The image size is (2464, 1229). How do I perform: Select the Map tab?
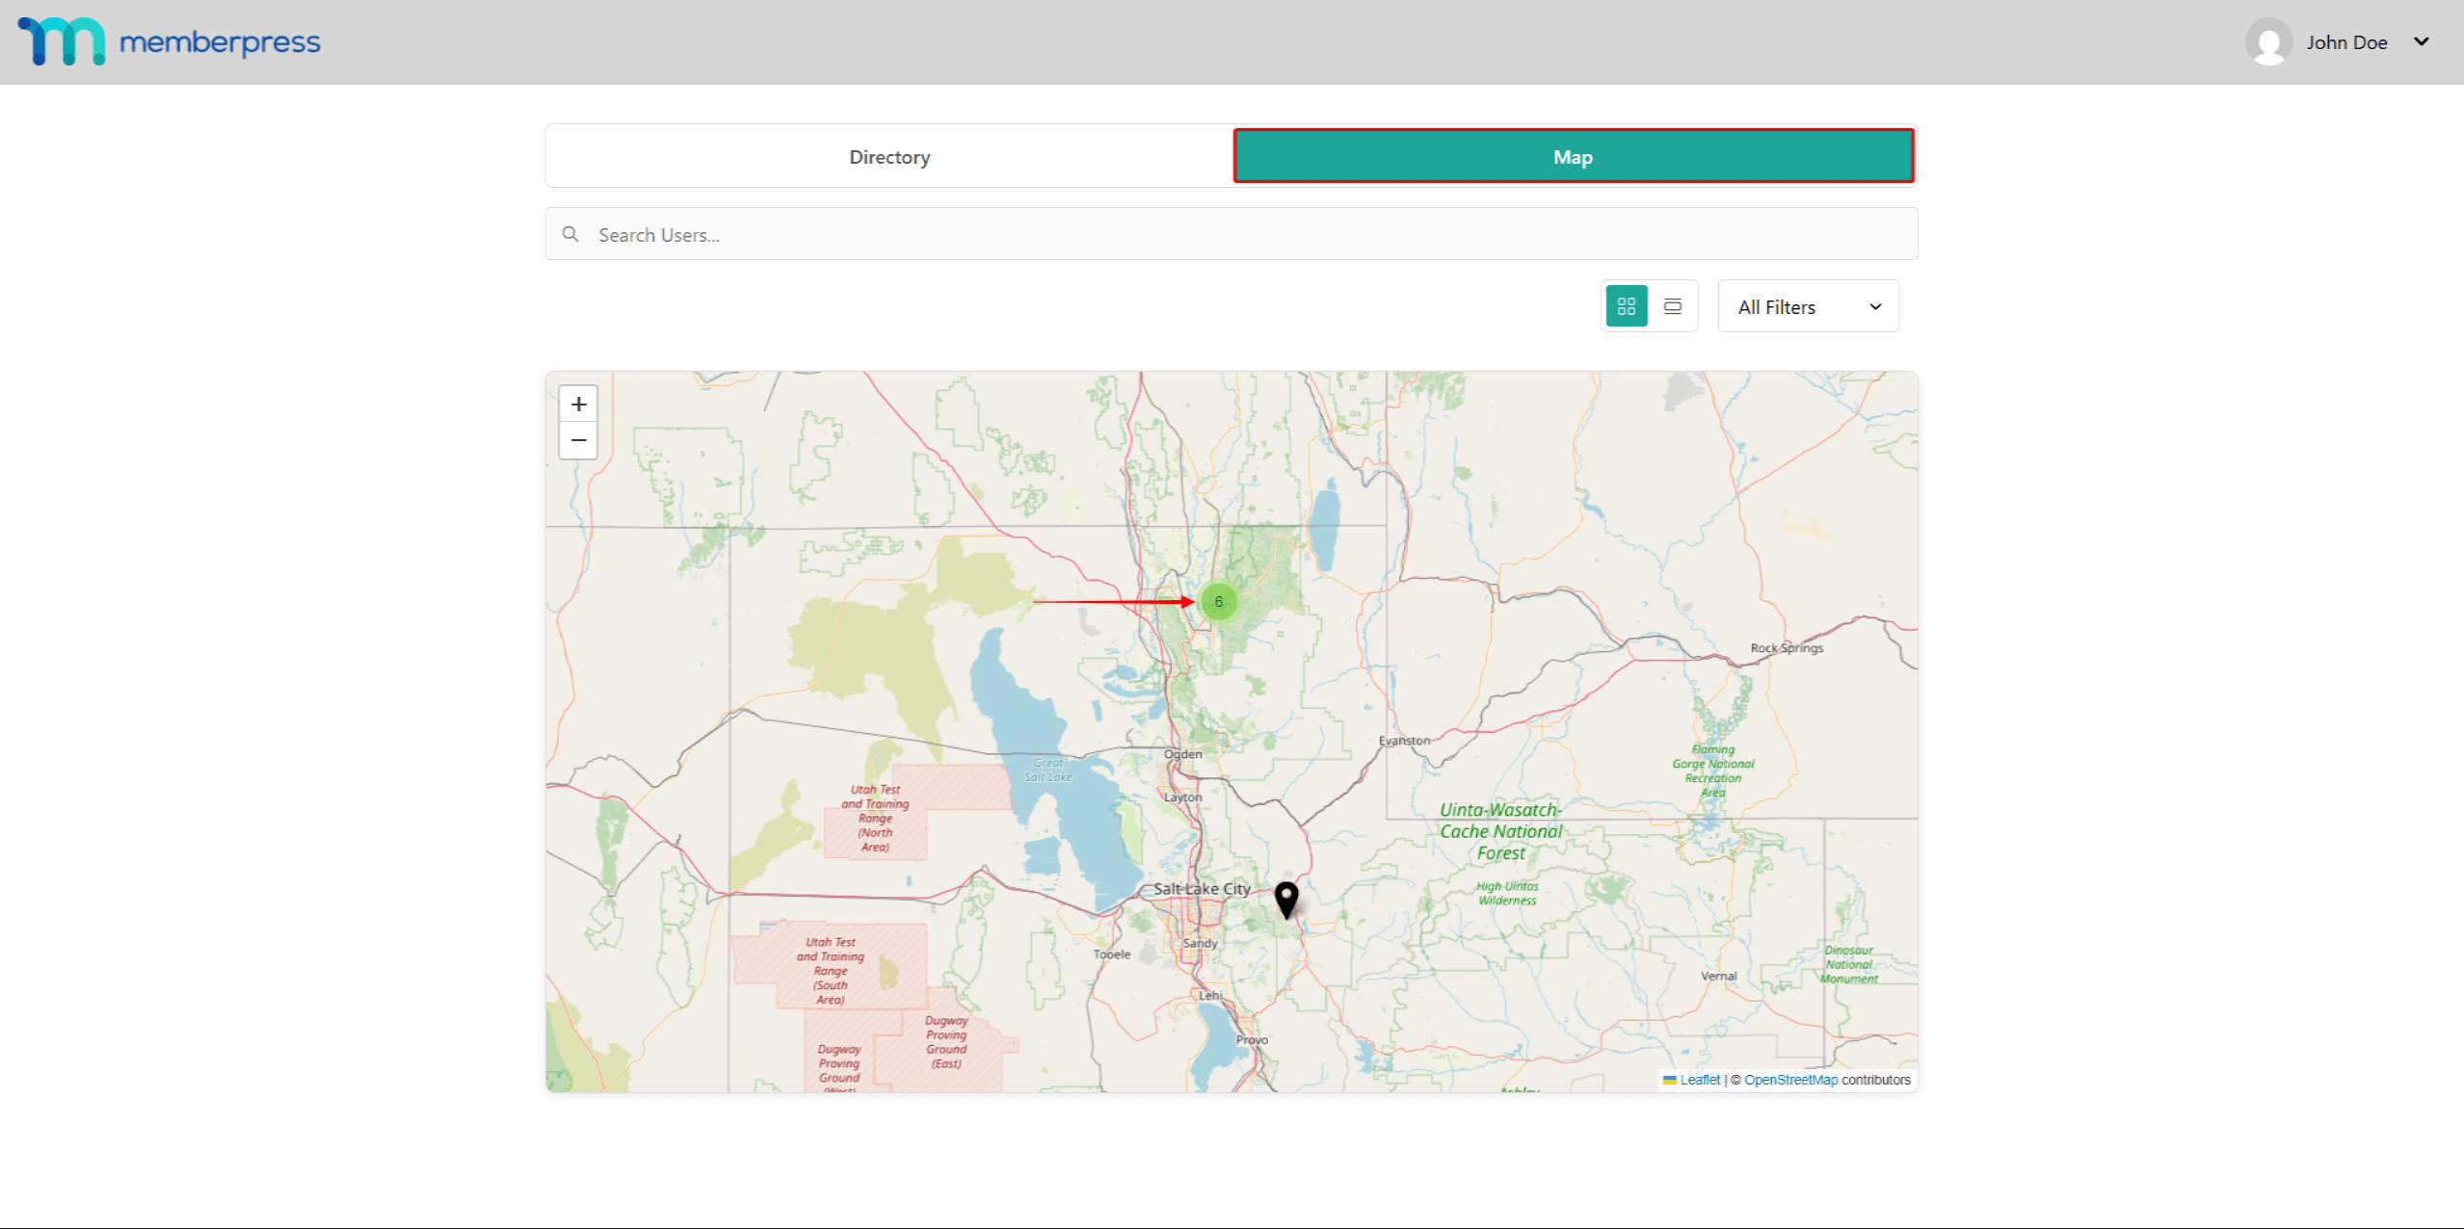click(1573, 156)
